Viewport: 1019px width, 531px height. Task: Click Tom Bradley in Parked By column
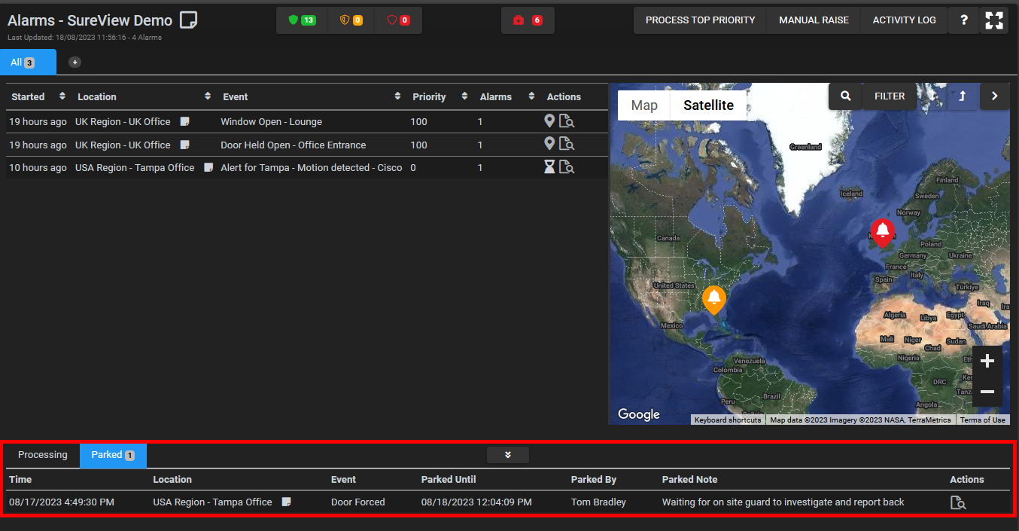point(598,502)
